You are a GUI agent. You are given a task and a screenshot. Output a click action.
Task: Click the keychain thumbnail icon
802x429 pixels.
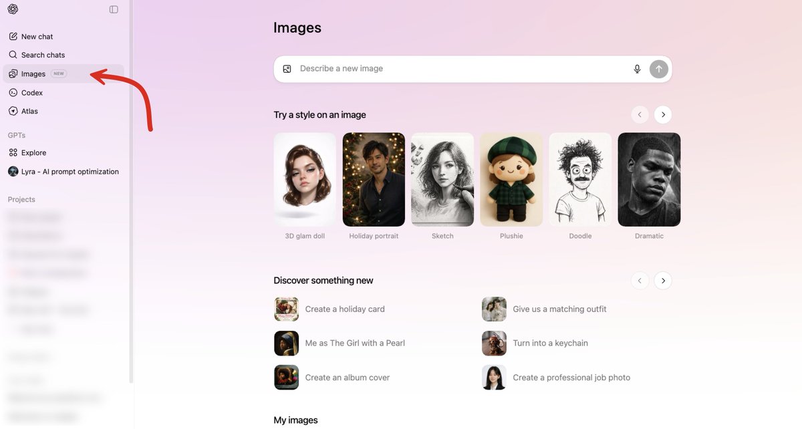(x=494, y=343)
